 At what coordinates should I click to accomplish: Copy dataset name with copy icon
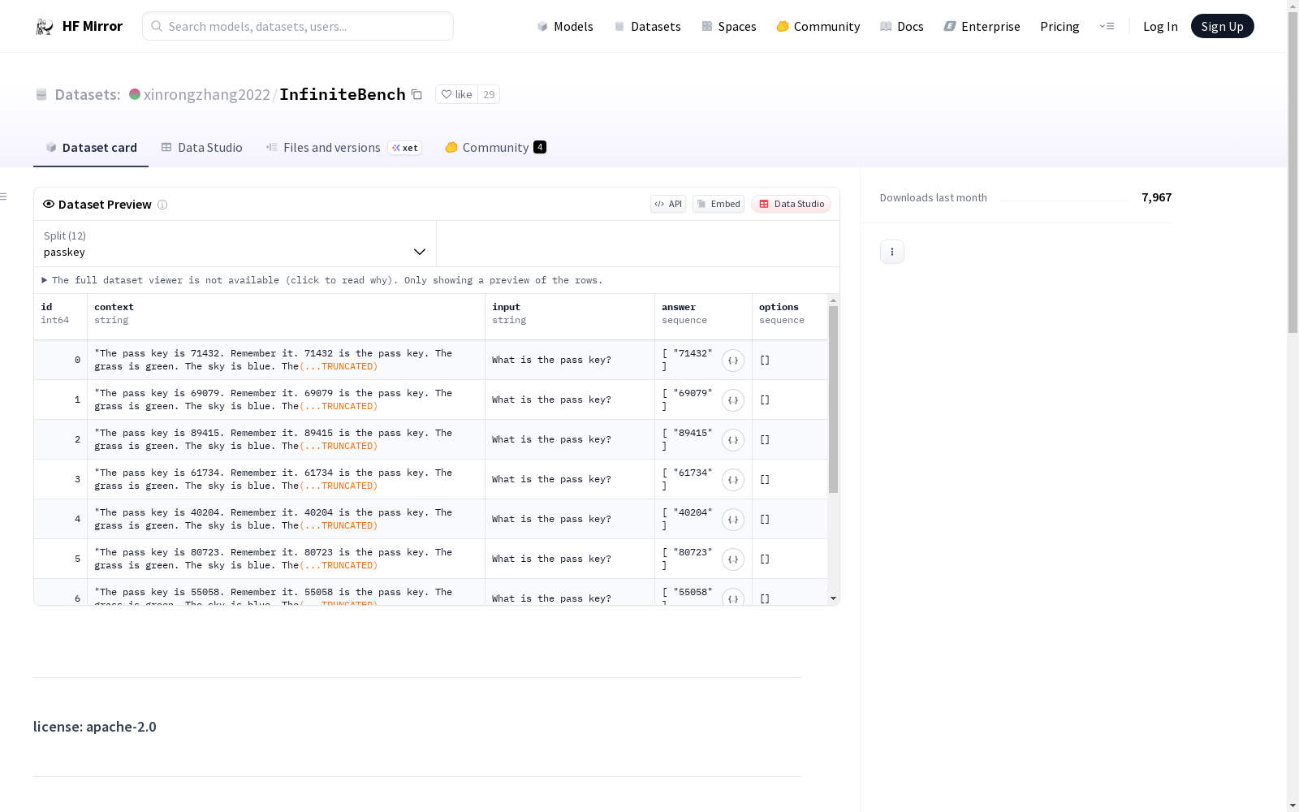point(416,94)
